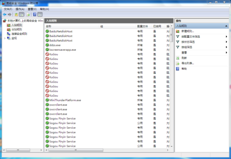Click the Forward arrow toolbar icon
This screenshot has height=159, width=231.
10,14
